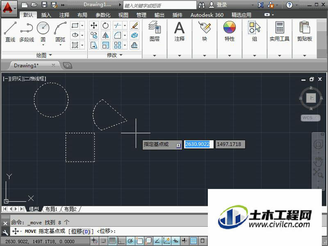
Task: Select the Line (直线) draw tool
Action: tap(10, 32)
